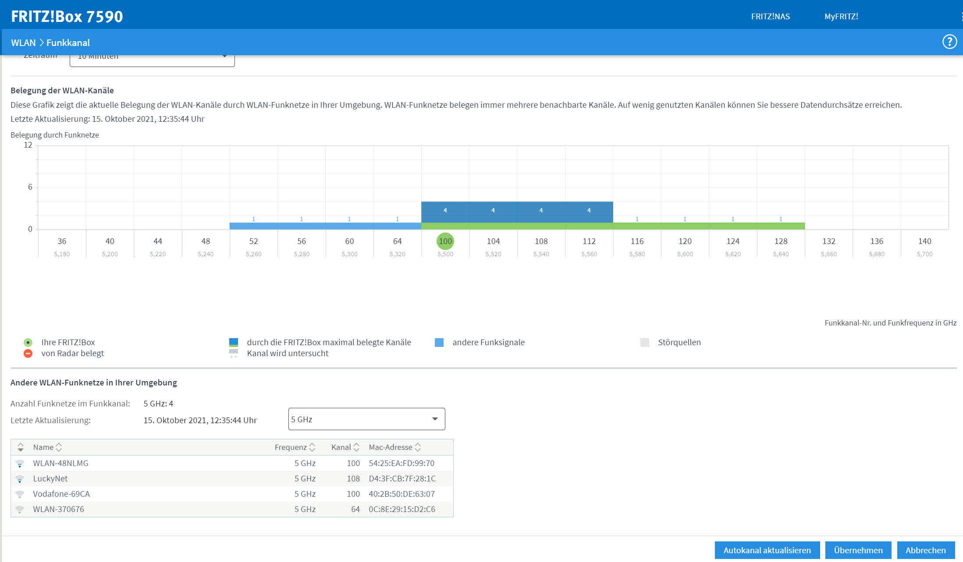Viewport: 963px width, 562px height.
Task: Click the 5 GHz: 4 network count value
Action: (x=158, y=404)
